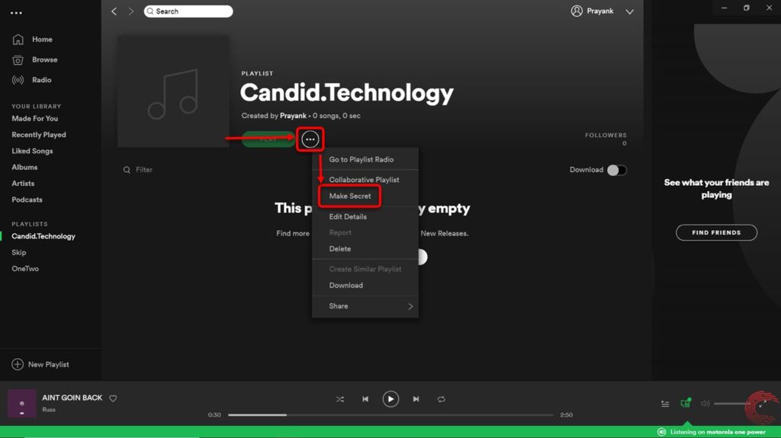Viewport: 781px width, 438px height.
Task: Click the Radio icon in sidebar
Action: (18, 80)
